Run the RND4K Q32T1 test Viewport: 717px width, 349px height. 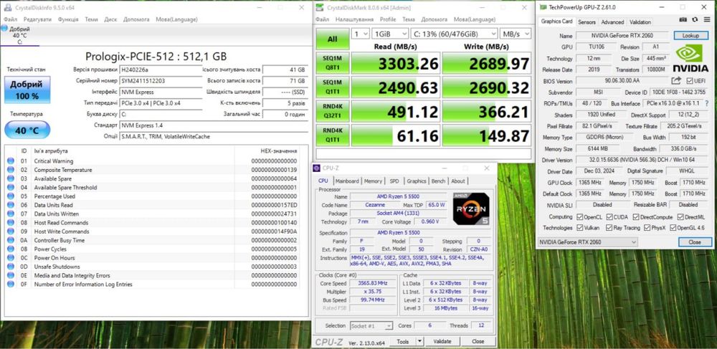click(333, 112)
